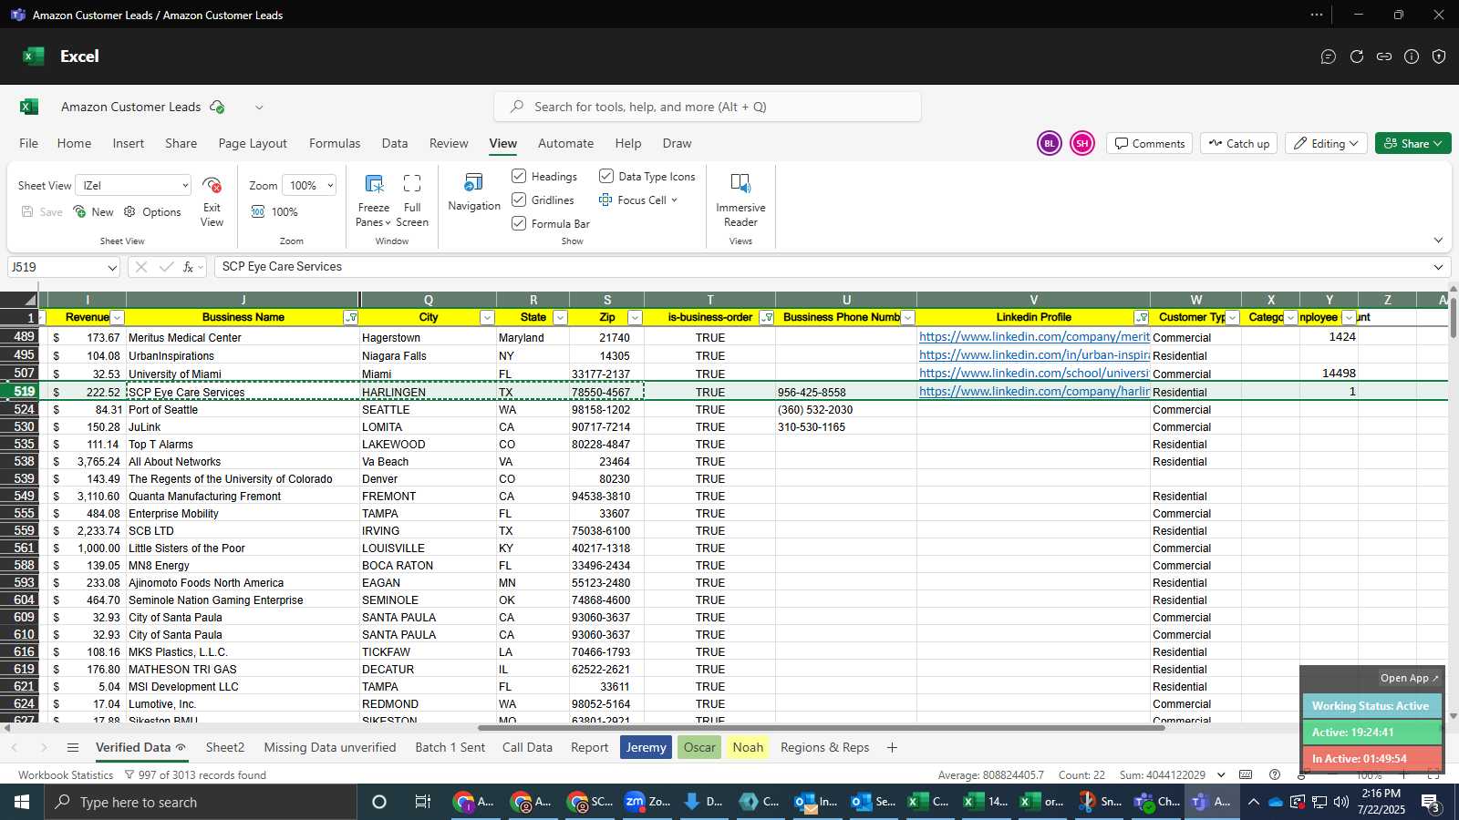
Task: Open sheet view Options
Action: pyautogui.click(x=152, y=211)
